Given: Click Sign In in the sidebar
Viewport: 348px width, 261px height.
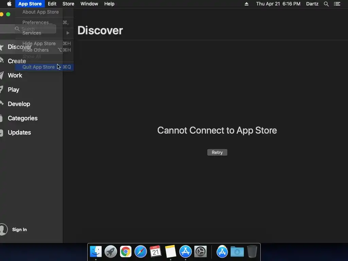Looking at the screenshot, I should [19, 229].
